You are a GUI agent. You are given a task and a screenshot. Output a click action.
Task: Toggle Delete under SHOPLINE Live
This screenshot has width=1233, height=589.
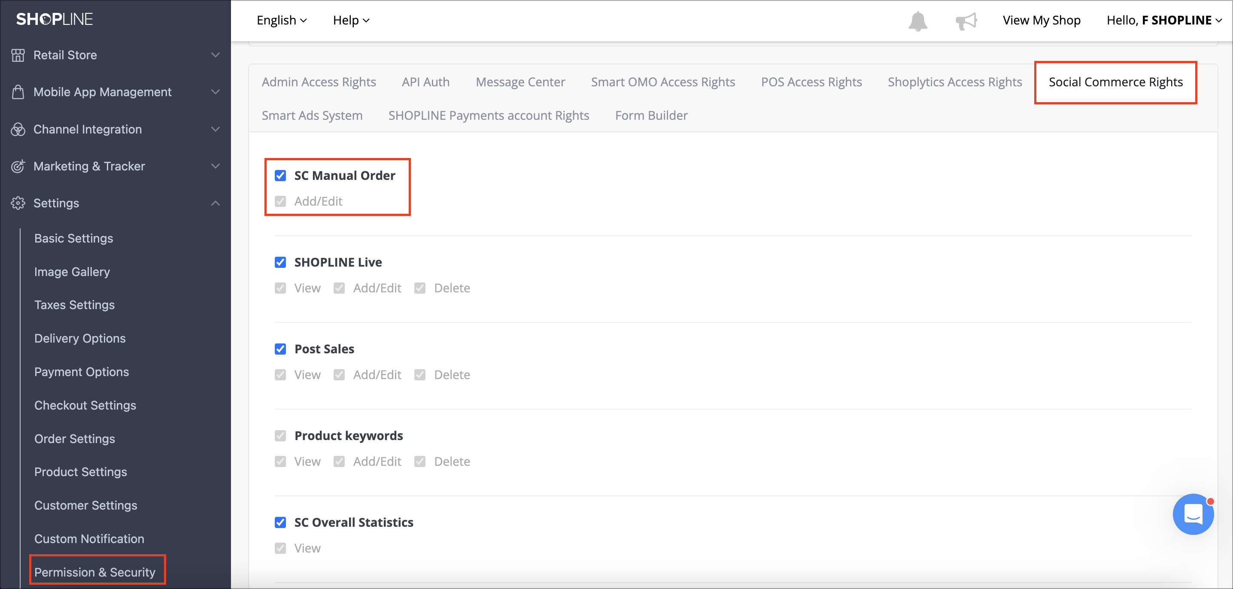point(420,288)
